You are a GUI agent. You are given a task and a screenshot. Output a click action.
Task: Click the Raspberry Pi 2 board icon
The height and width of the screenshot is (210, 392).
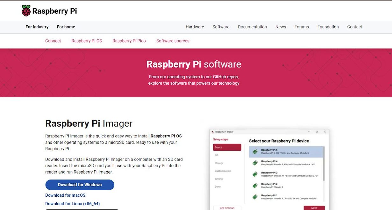pyautogui.click(x=255, y=186)
